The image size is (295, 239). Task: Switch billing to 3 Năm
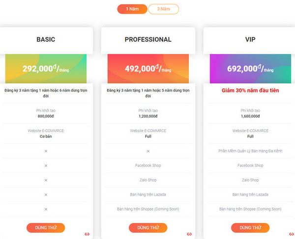163,9
